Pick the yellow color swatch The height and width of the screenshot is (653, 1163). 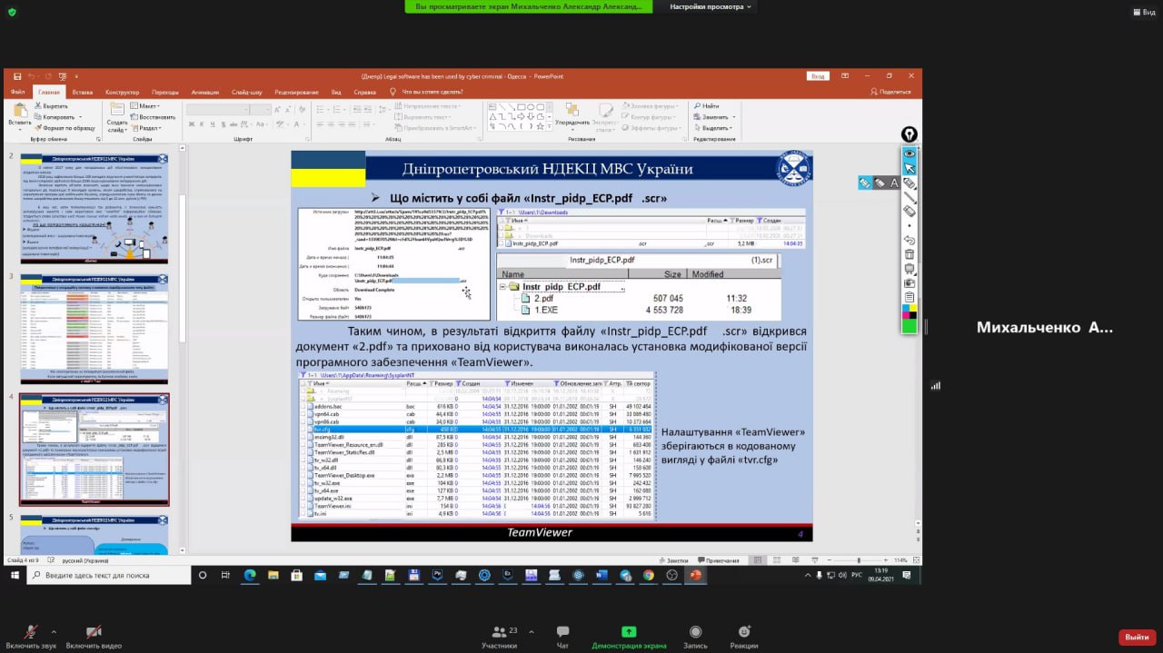[x=913, y=308]
